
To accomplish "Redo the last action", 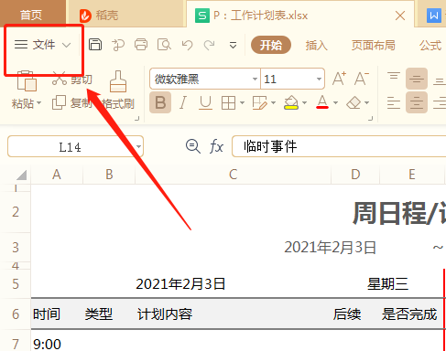I will [x=210, y=45].
